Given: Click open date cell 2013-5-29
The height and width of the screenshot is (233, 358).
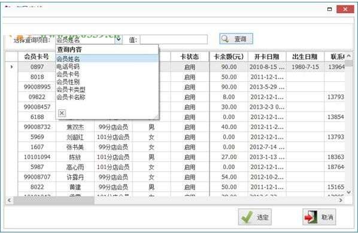Looking at the screenshot, I should tap(267, 87).
